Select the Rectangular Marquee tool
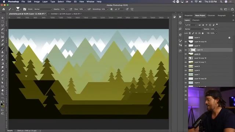Image resolution: width=235 pixels, height=132 pixels. [x=3, y=22]
